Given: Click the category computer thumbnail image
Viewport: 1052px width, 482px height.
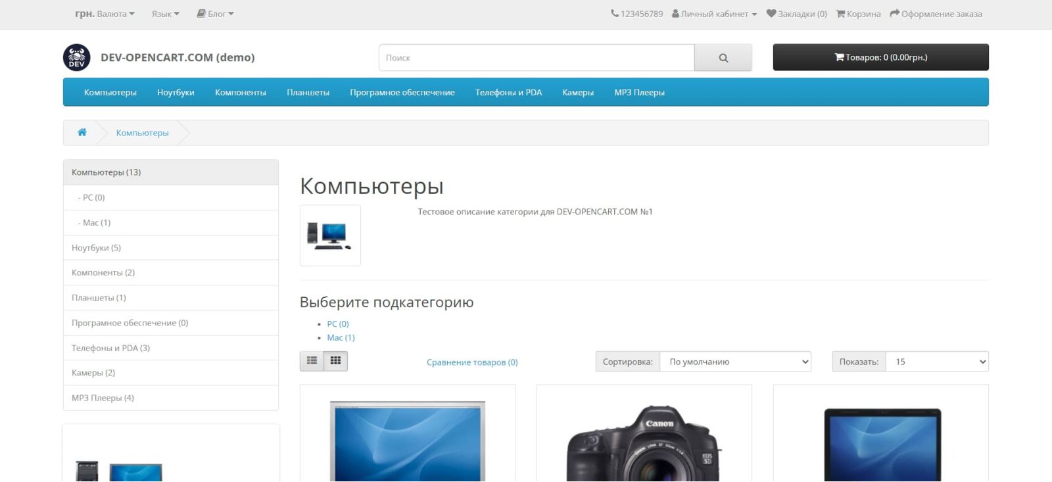Looking at the screenshot, I should (330, 235).
